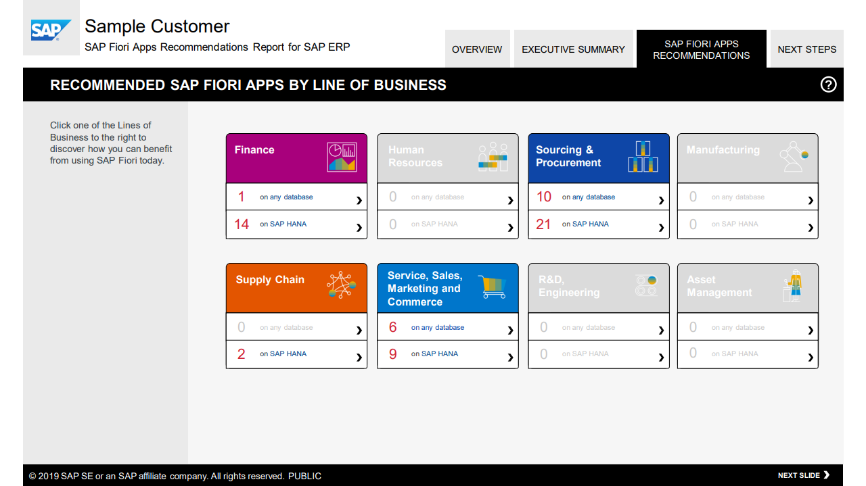Screen dimensions: 866x486
Task: Expand Asset Management any database chevron
Action: click(811, 331)
